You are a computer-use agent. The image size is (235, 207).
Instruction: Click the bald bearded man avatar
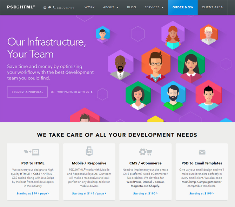pos(120,65)
